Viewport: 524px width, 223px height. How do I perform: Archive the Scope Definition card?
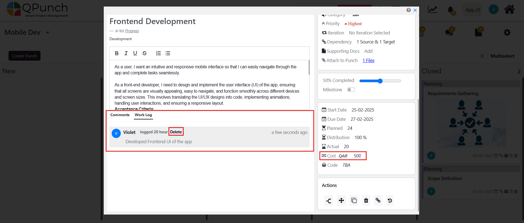[506, 192]
